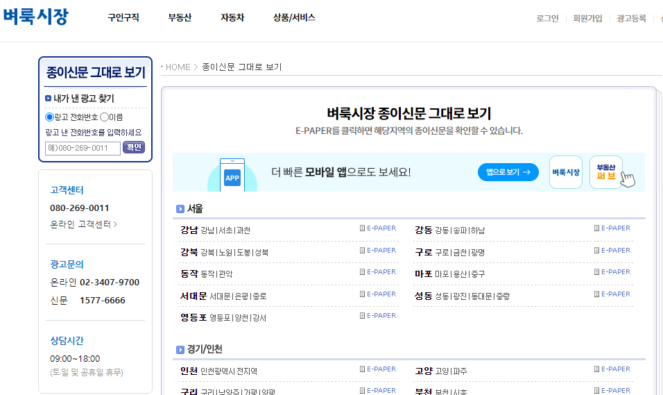Go to HOME in the breadcrumb
The width and height of the screenshot is (663, 395).
[178, 67]
